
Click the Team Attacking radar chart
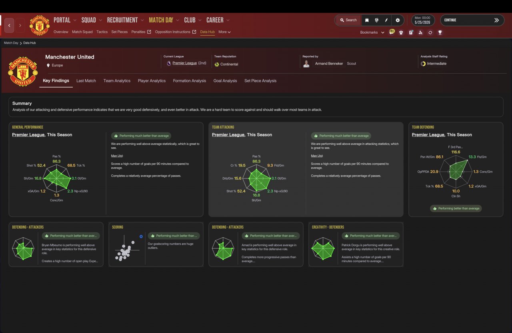[256, 179]
